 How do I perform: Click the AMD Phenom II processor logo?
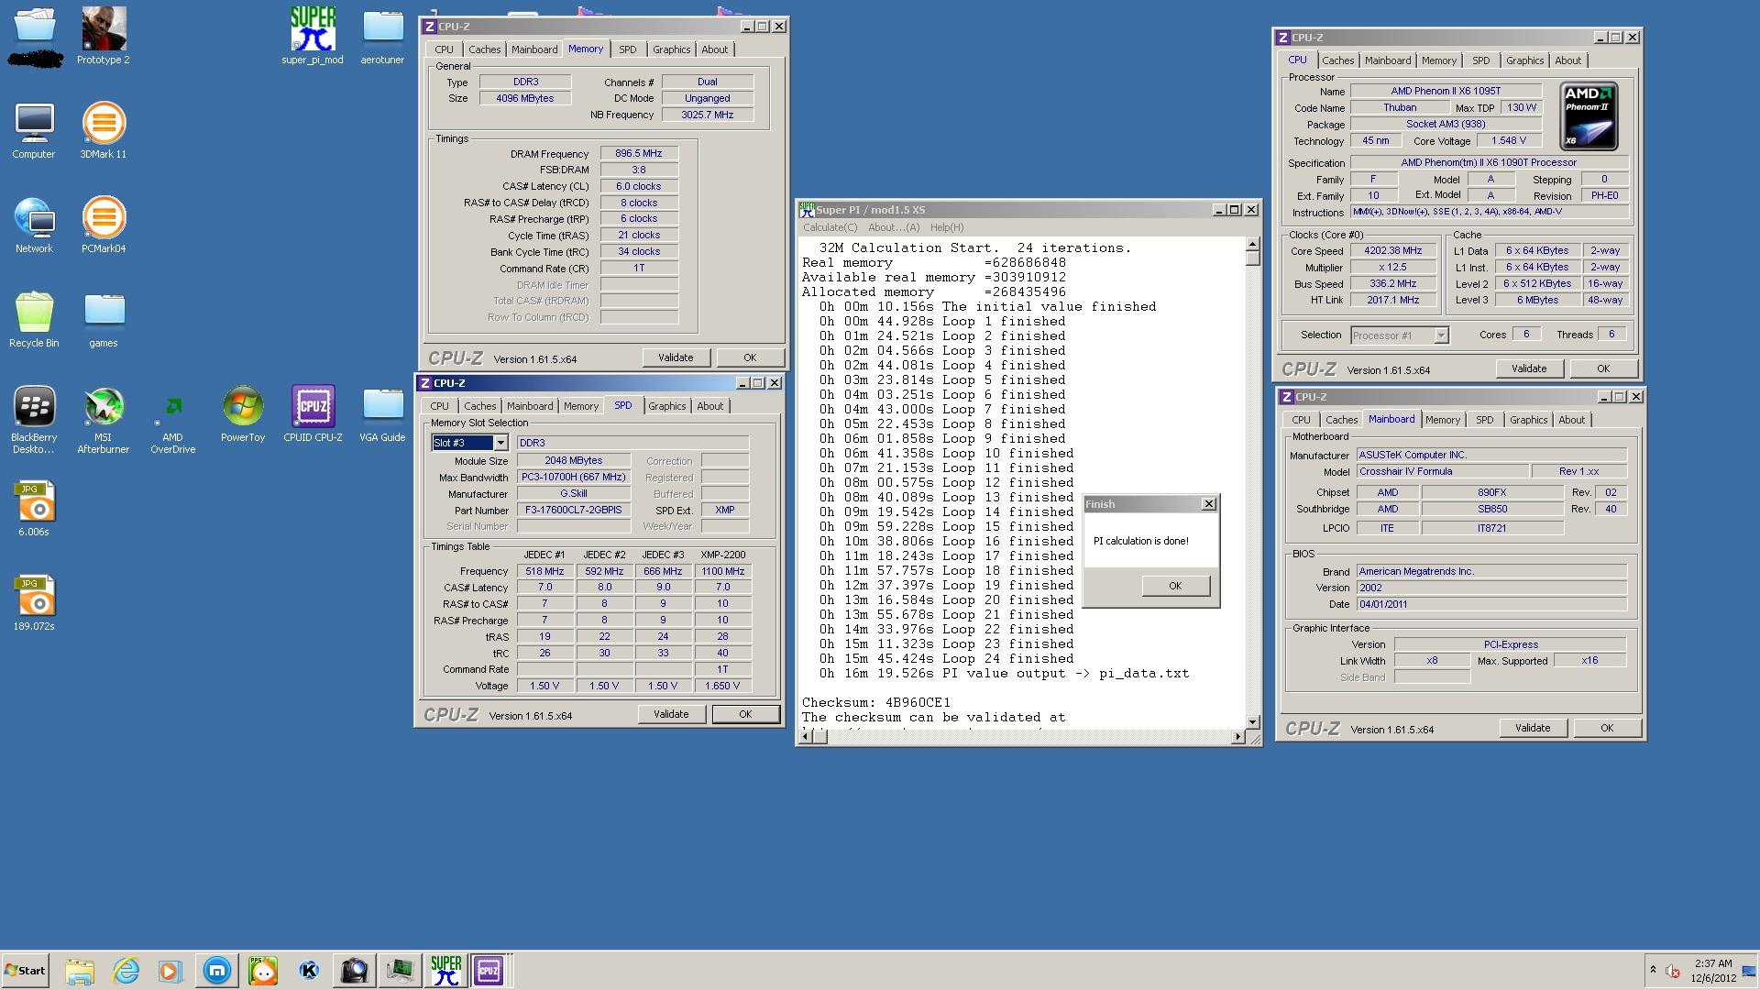1589,116
